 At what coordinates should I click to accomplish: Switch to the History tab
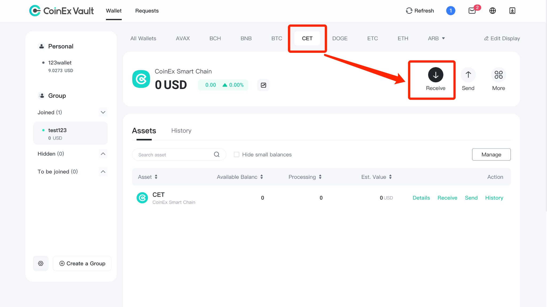pos(181,131)
